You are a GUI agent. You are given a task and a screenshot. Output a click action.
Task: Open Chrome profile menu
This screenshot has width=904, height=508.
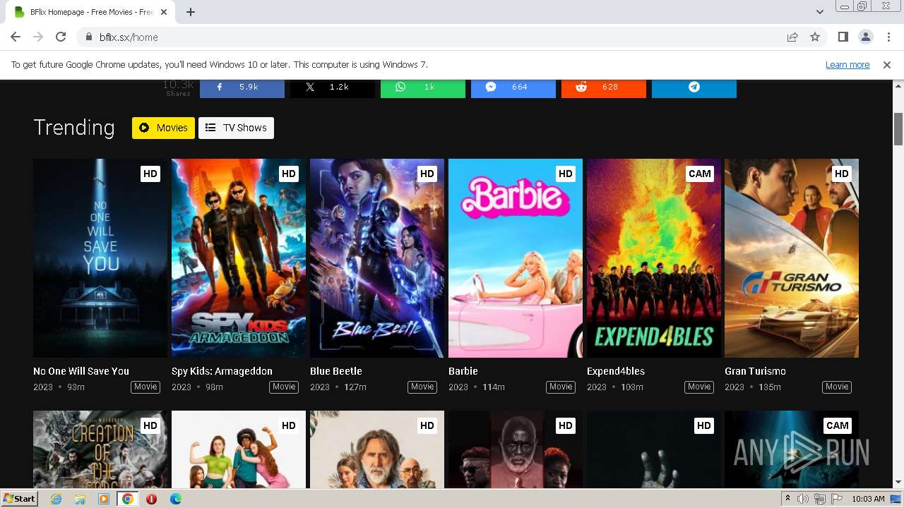[x=865, y=37]
